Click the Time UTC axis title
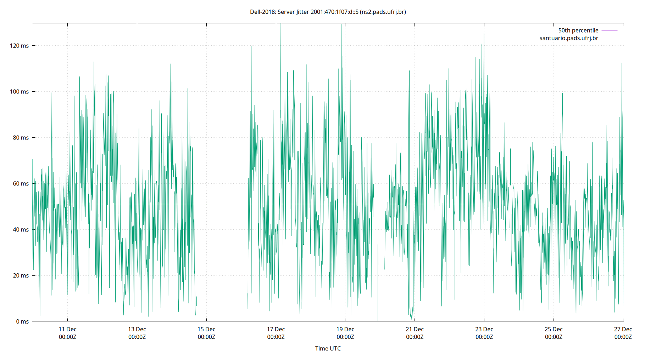The height and width of the screenshot is (354, 656). (x=328, y=348)
